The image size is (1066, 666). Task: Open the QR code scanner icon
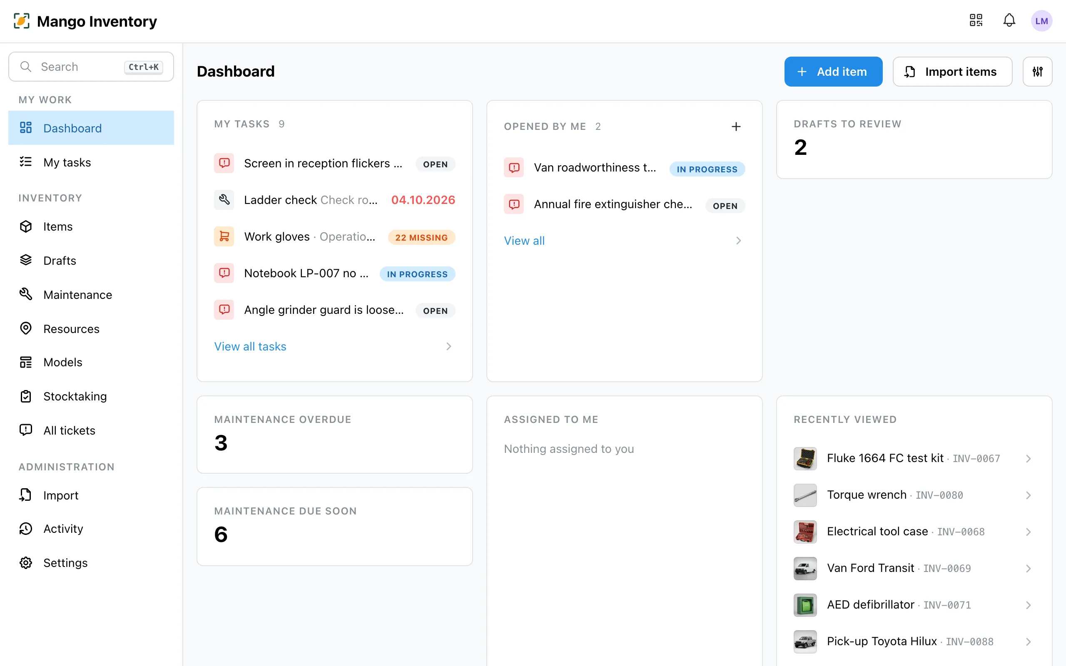tap(976, 20)
